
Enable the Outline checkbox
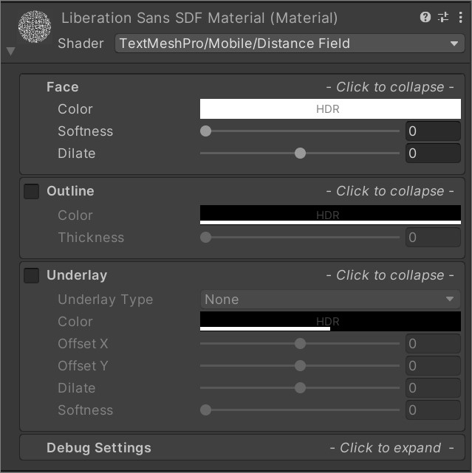32,192
